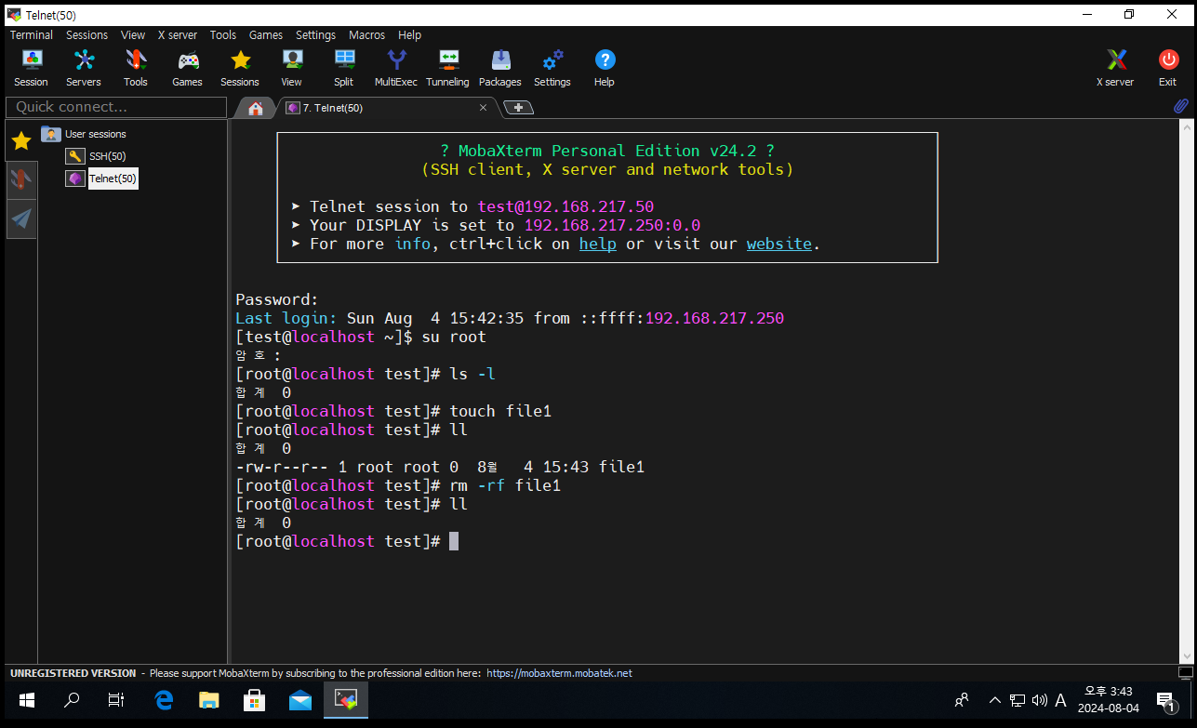
Task: Open the Tunneling manager
Action: pyautogui.click(x=448, y=68)
